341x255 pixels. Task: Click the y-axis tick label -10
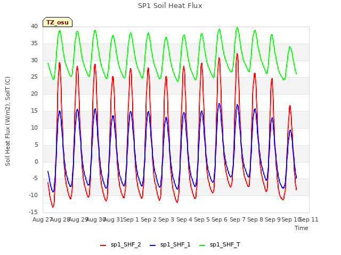pos(33,195)
